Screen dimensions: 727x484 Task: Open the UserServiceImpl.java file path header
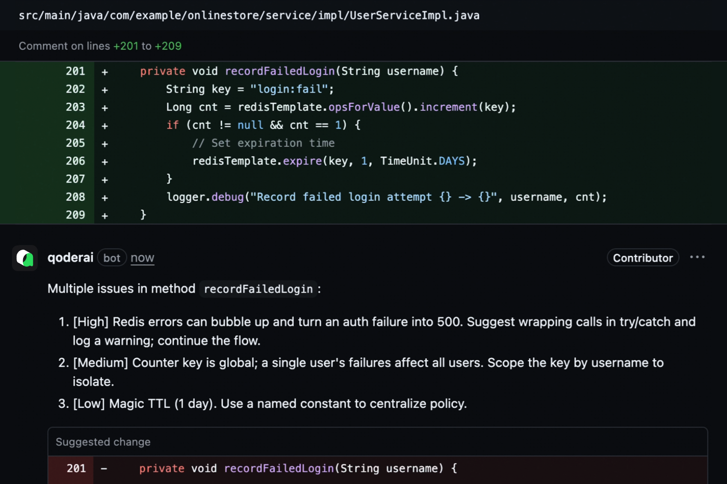249,15
